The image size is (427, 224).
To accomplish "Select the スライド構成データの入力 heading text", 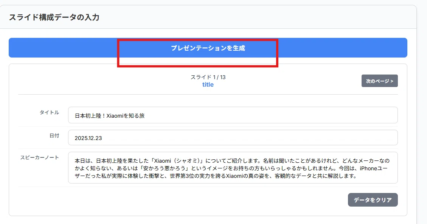I will [54, 17].
